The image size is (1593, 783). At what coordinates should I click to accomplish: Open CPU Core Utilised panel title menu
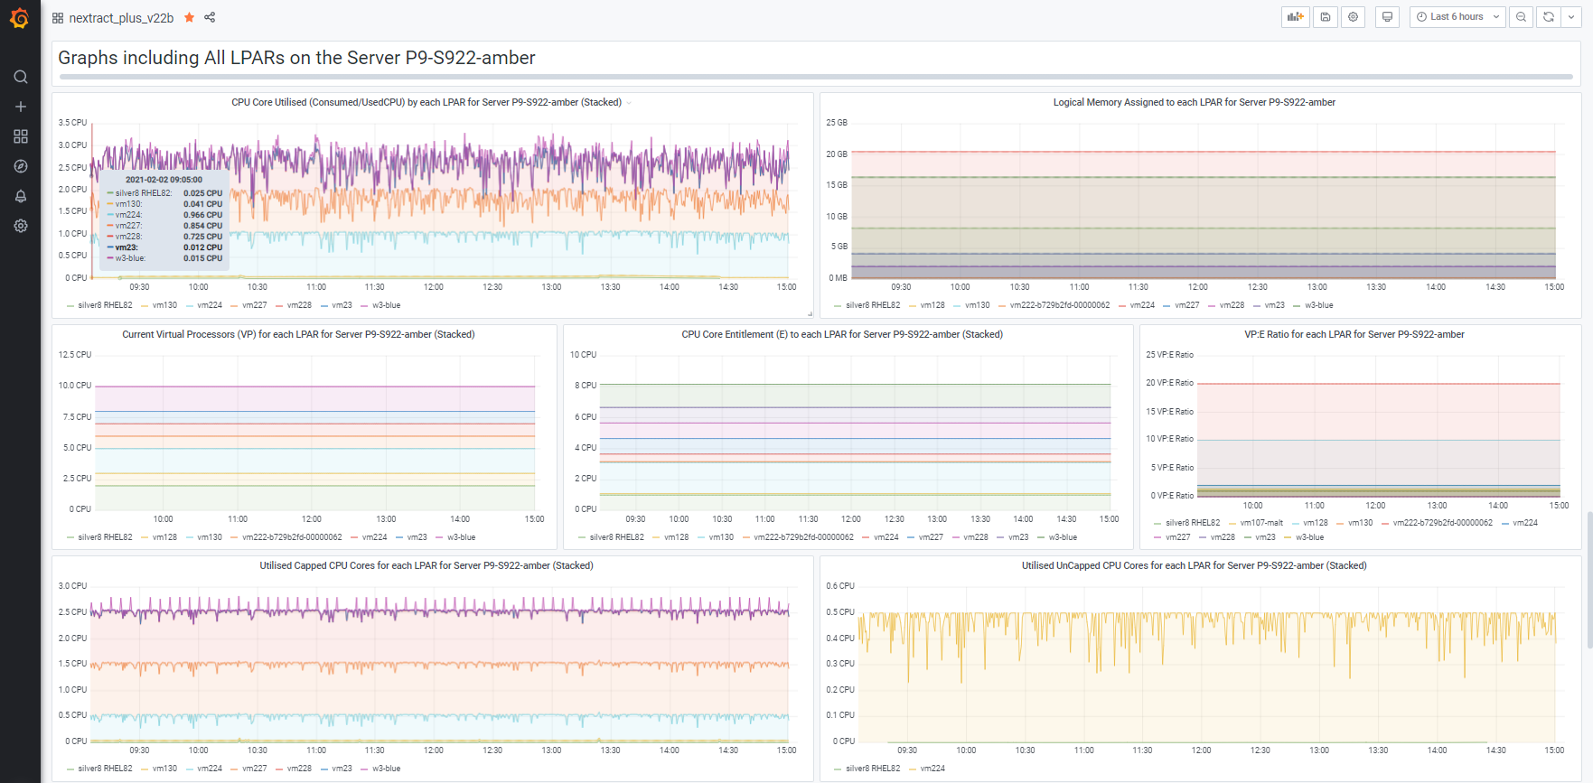point(426,103)
